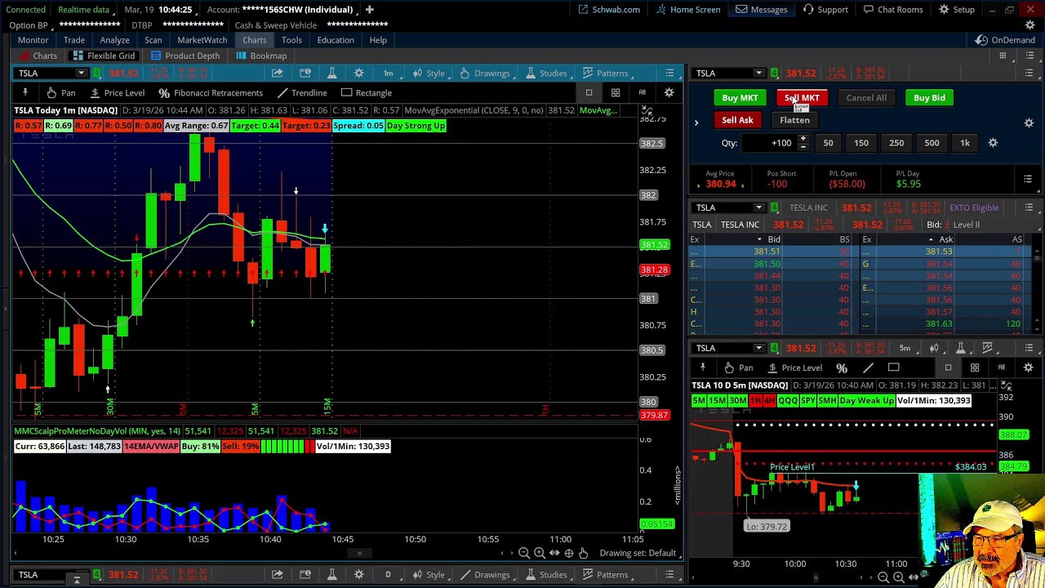Screen dimensions: 1045x588
Task: Click the share chart icon on main chart
Action: (278, 73)
